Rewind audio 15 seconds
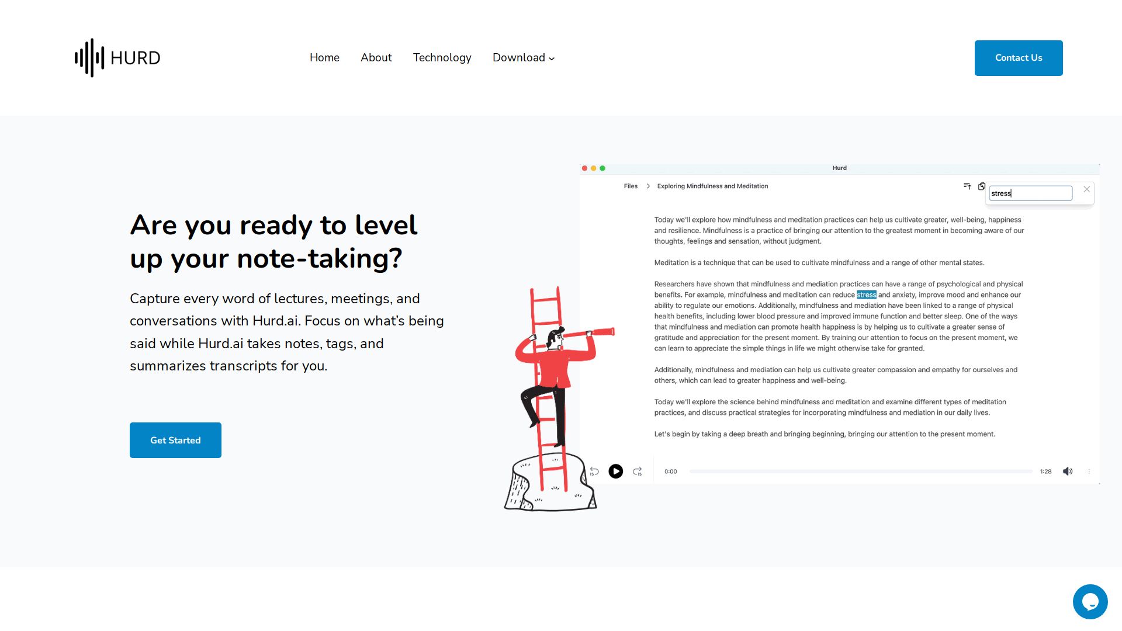The width and height of the screenshot is (1122, 631). [x=594, y=471]
